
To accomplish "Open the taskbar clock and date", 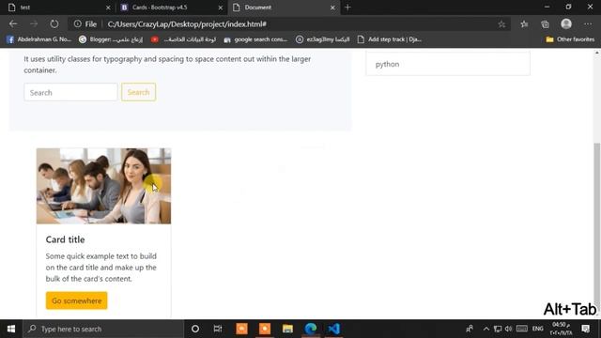I will pyautogui.click(x=562, y=329).
